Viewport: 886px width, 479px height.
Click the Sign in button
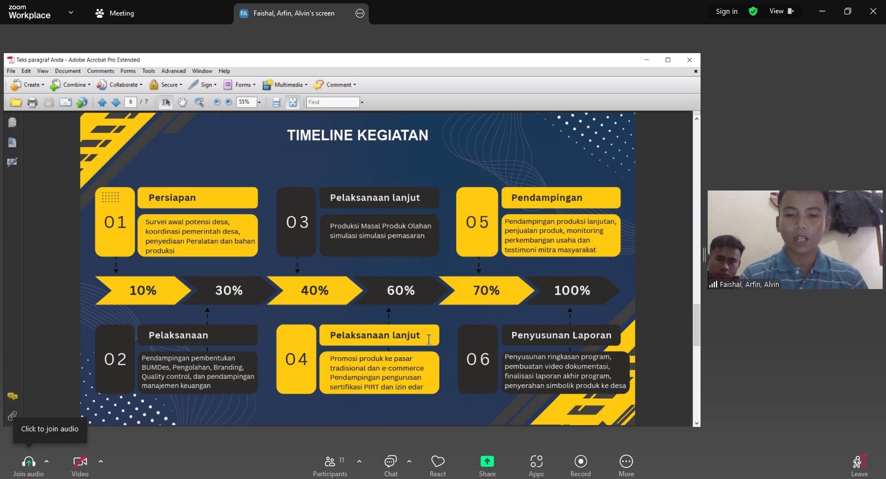click(727, 11)
